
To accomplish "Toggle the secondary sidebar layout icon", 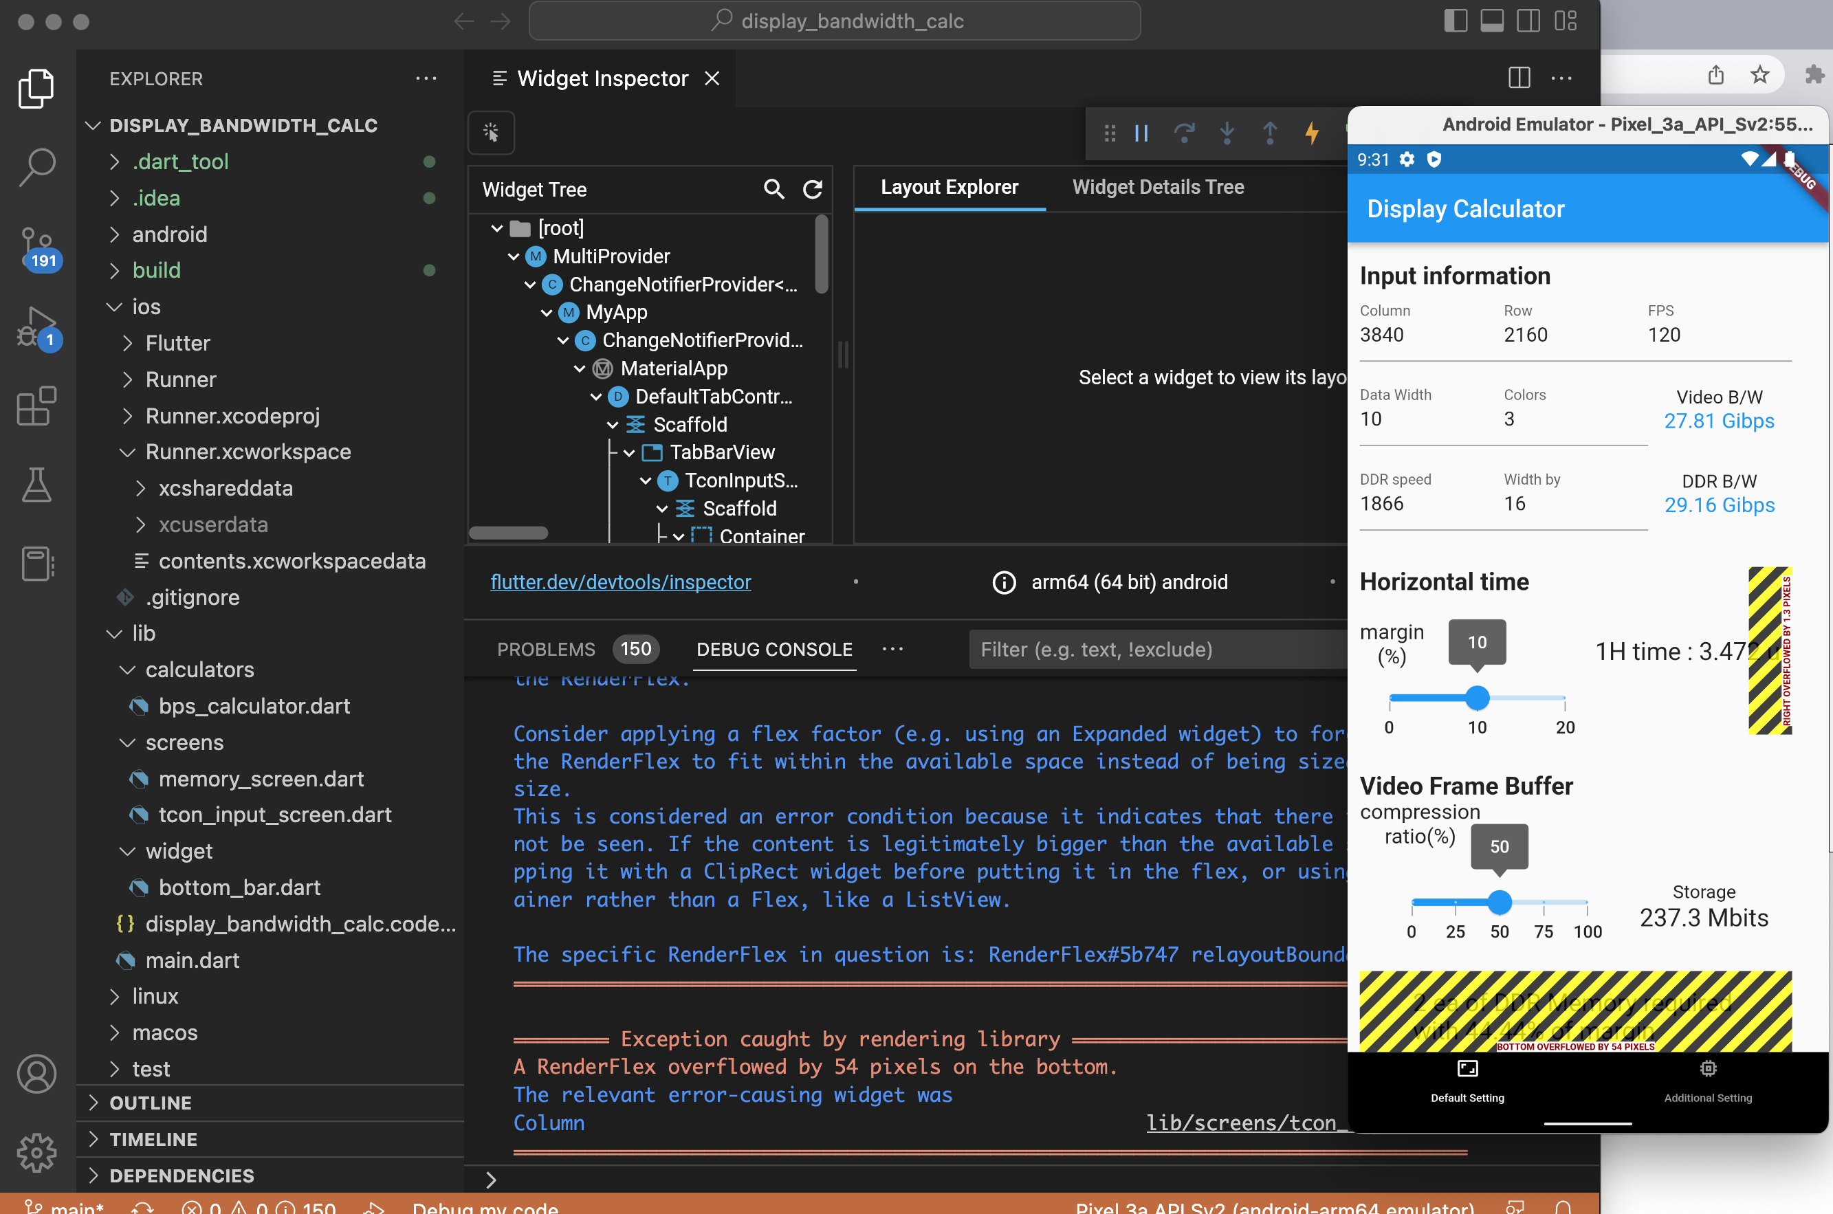I will (x=1528, y=21).
